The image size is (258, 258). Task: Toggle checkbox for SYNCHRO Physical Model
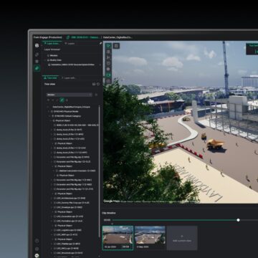(52, 111)
